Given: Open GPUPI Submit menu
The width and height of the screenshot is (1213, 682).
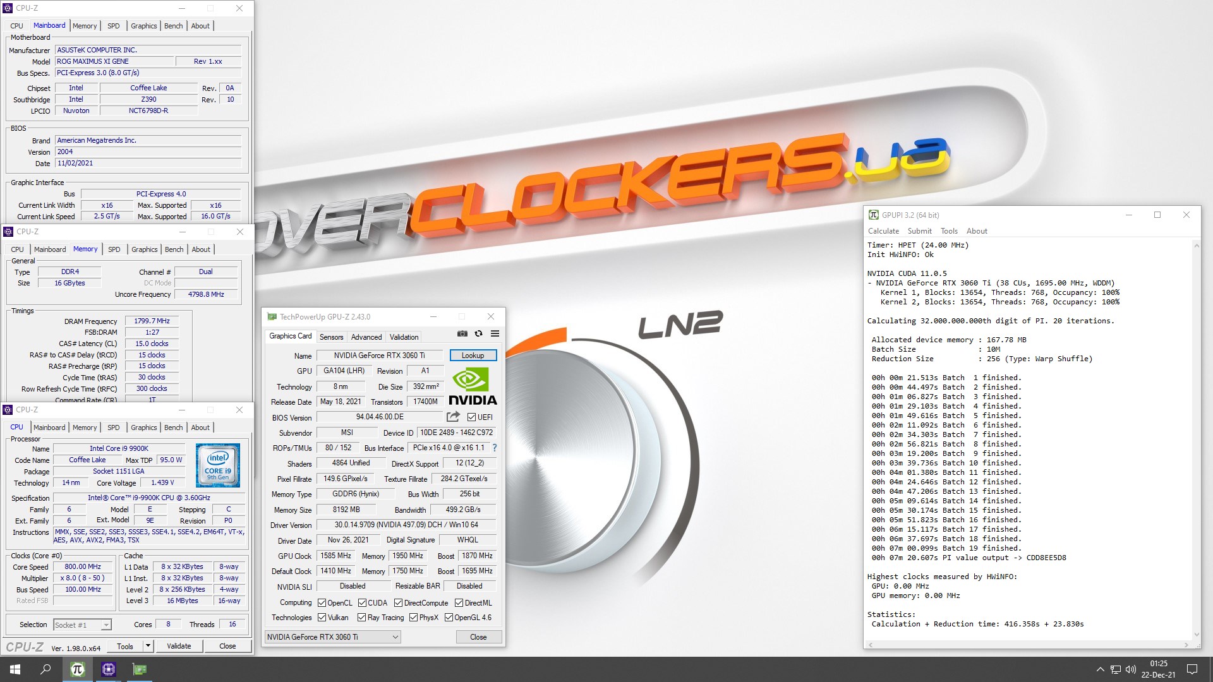Looking at the screenshot, I should click(x=919, y=231).
